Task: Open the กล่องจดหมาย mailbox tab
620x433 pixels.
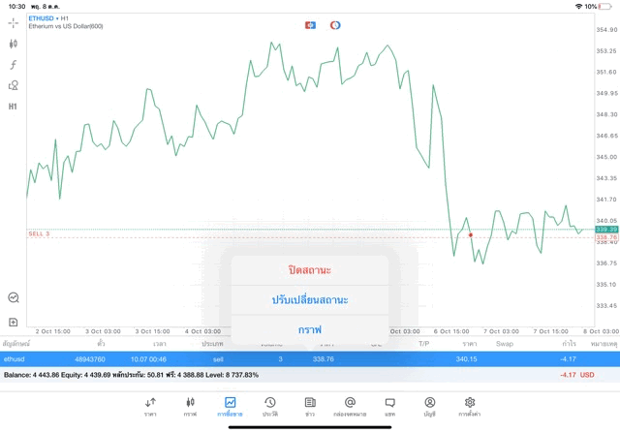Action: point(350,406)
